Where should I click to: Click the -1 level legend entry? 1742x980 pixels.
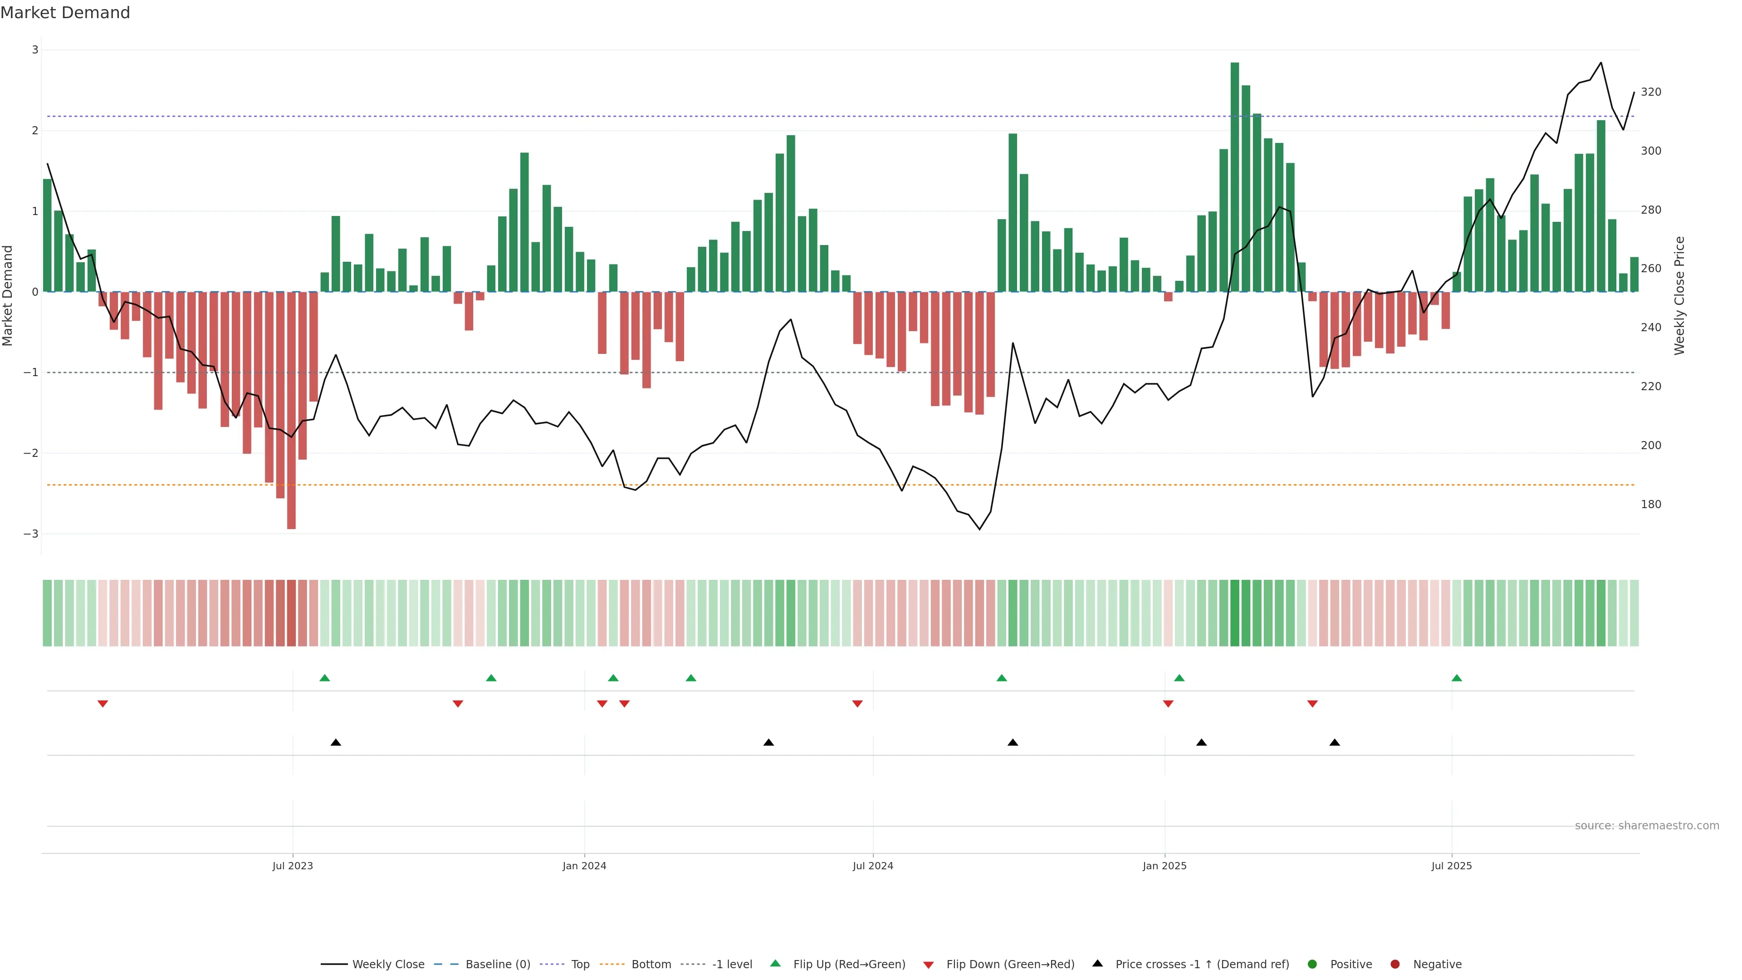point(732,964)
